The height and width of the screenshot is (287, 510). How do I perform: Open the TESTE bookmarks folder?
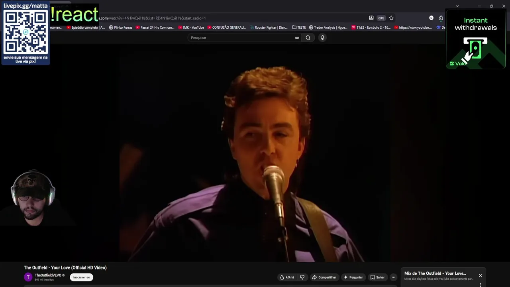click(x=299, y=28)
